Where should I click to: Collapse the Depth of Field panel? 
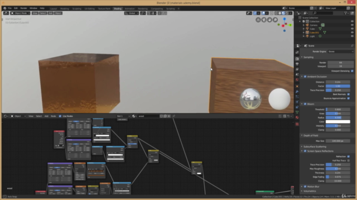tap(311, 136)
